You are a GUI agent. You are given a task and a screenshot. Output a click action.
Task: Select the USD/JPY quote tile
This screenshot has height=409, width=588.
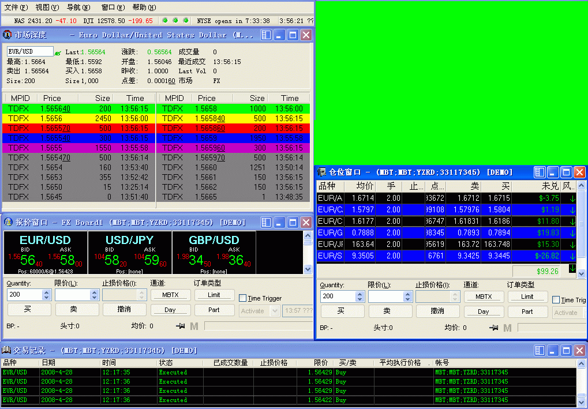click(130, 253)
